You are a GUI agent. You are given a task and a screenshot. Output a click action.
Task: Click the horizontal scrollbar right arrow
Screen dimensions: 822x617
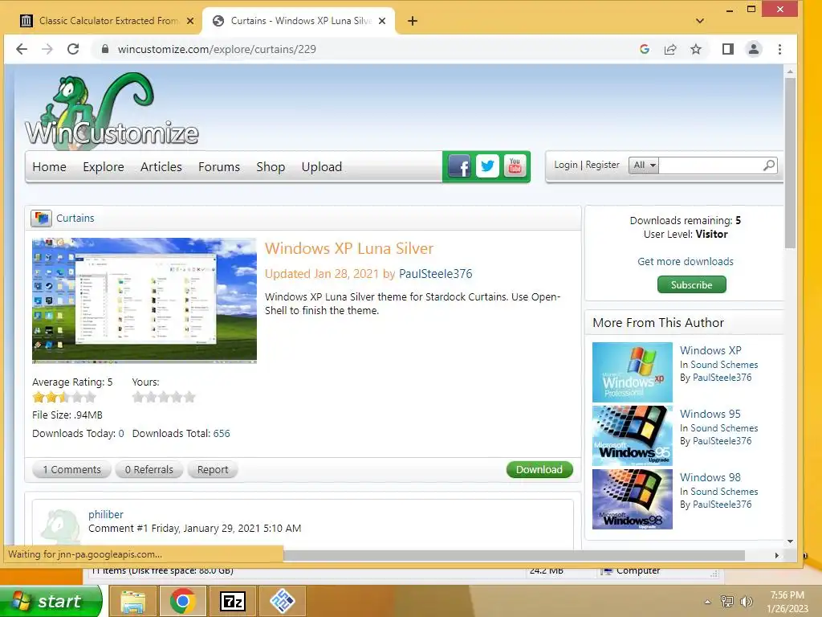(777, 555)
